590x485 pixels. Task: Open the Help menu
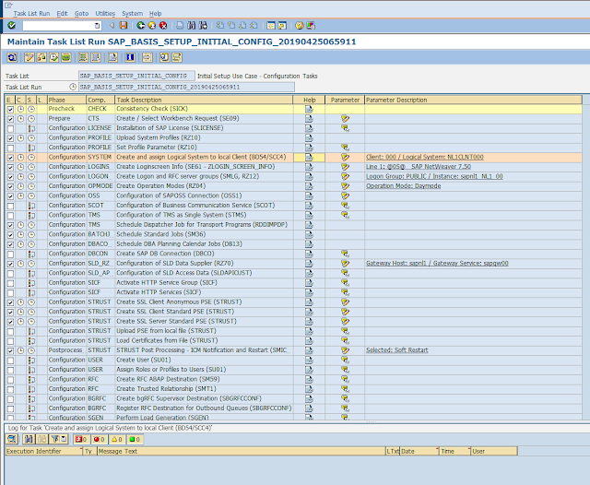(155, 13)
